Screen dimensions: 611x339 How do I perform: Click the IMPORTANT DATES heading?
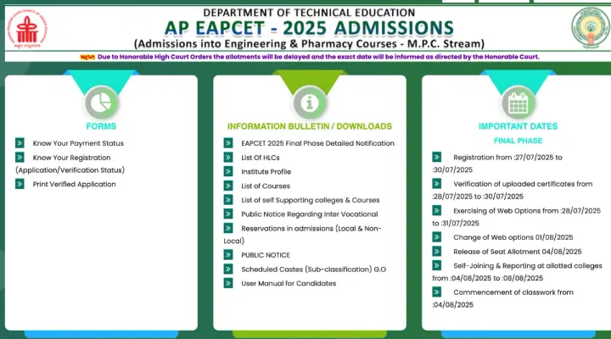click(519, 126)
